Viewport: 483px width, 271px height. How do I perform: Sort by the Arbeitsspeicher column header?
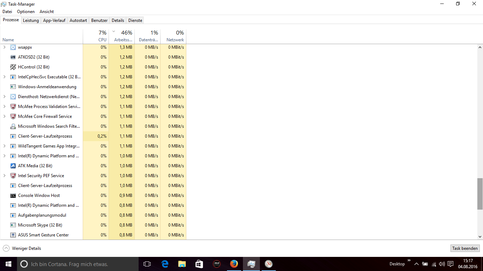point(122,36)
